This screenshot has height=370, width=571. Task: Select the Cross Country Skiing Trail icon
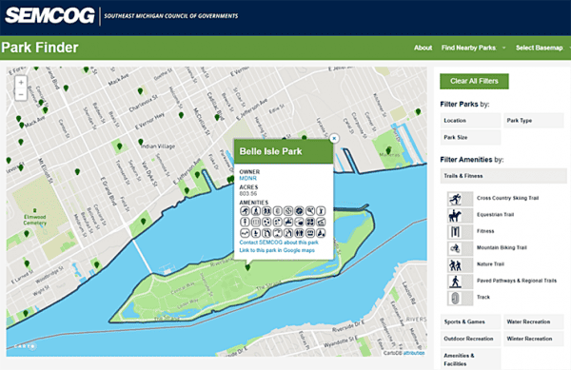point(455,199)
